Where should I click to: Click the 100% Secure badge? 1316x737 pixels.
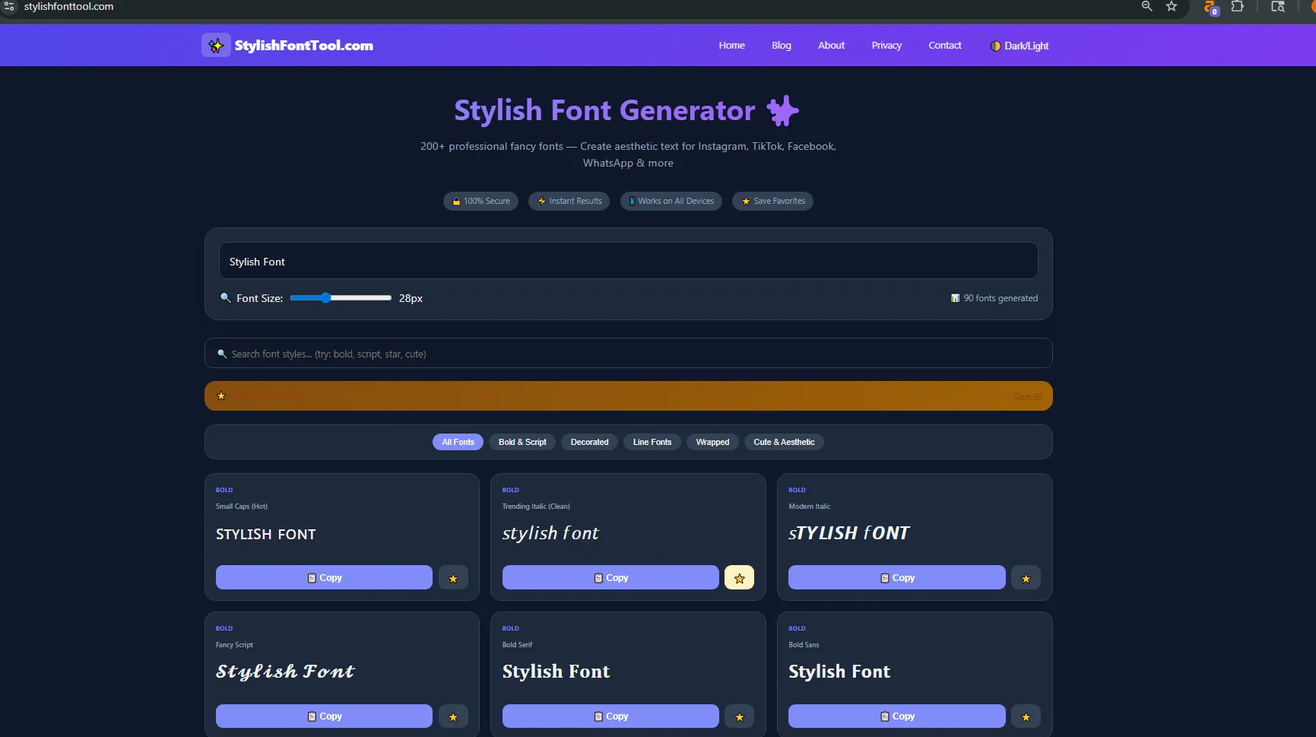(480, 201)
